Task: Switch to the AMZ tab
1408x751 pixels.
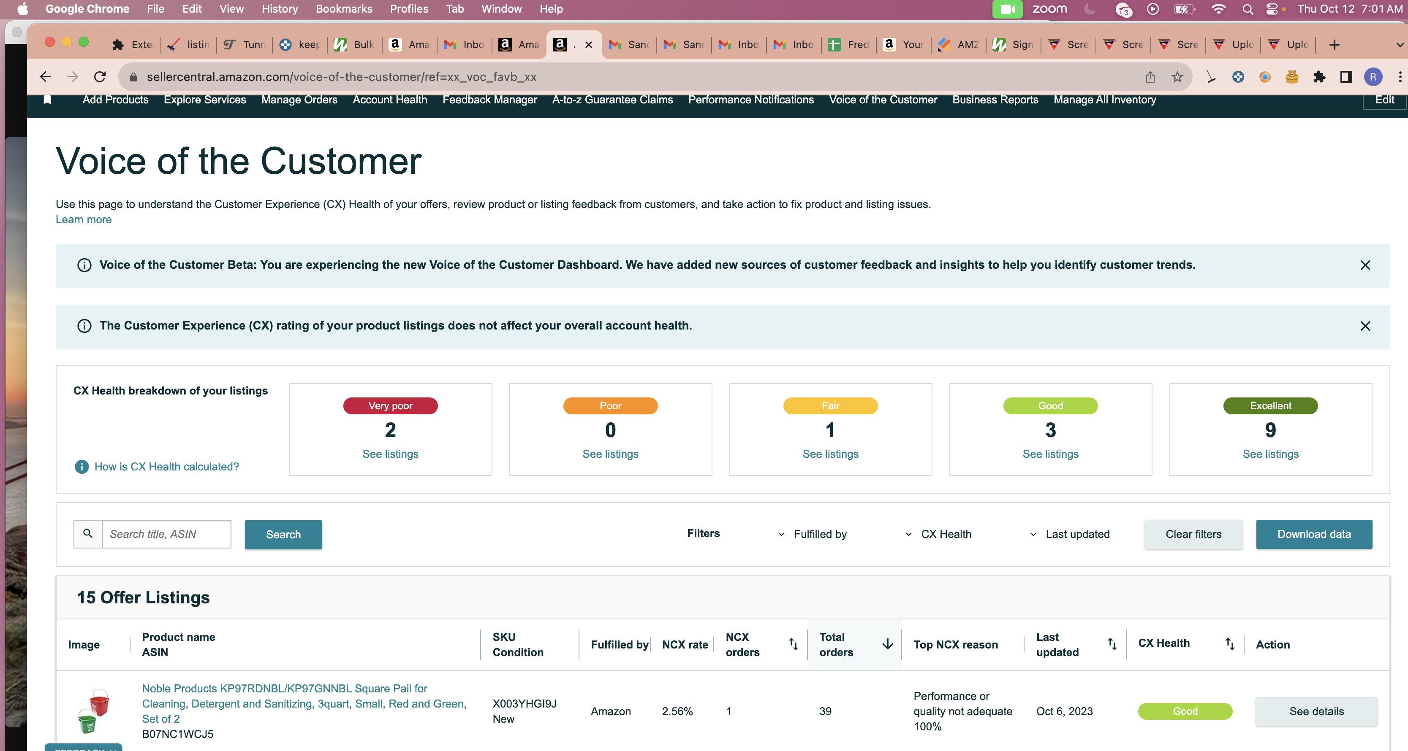Action: click(959, 45)
